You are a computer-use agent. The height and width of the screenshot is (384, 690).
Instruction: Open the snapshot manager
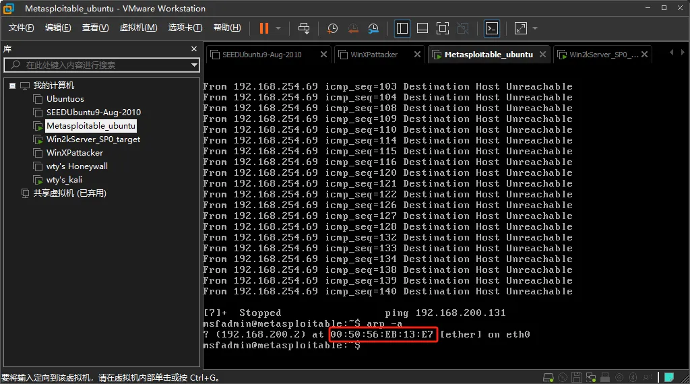tap(373, 28)
